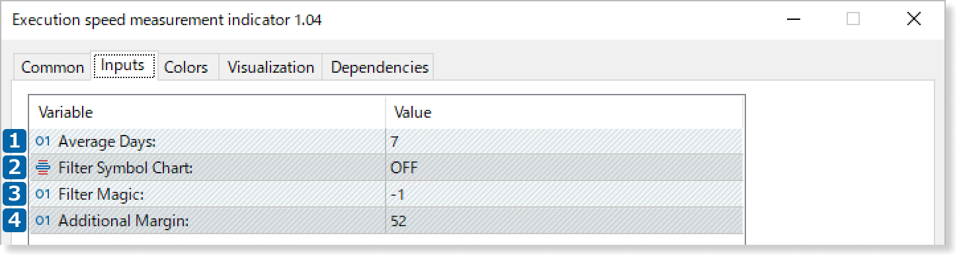Switch to the Common tab
This screenshot has height=258, width=959.
point(52,67)
